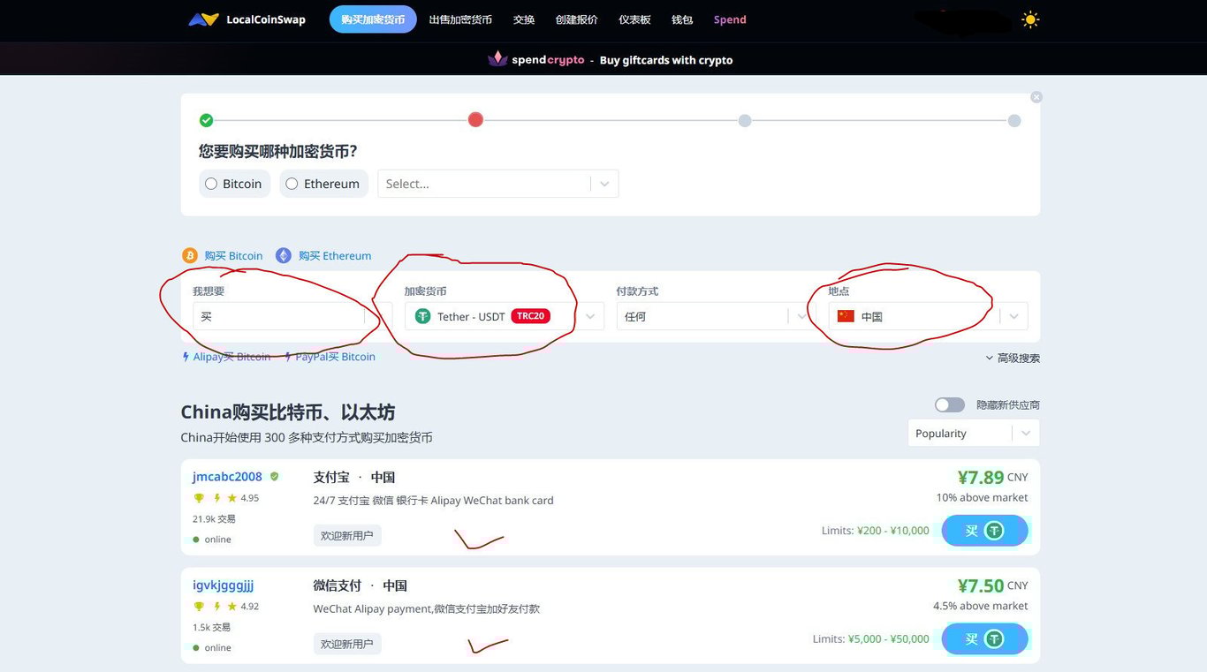Click the last gray step marker
The image size is (1207, 672).
1014,120
